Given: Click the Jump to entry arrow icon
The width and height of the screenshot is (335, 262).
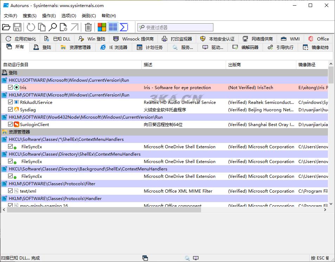Looking at the screenshot, I should coord(75,27).
